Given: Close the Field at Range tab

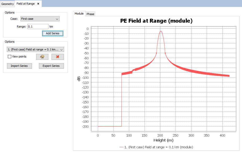Looking at the screenshot, I should tap(38, 4).
